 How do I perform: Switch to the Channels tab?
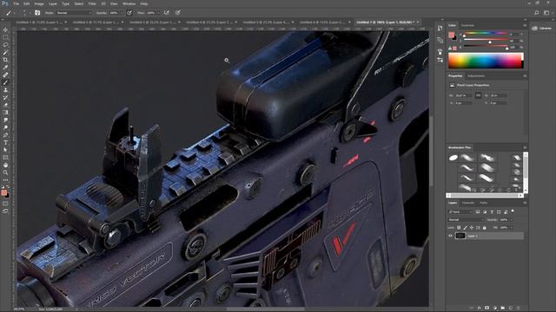[468, 203]
